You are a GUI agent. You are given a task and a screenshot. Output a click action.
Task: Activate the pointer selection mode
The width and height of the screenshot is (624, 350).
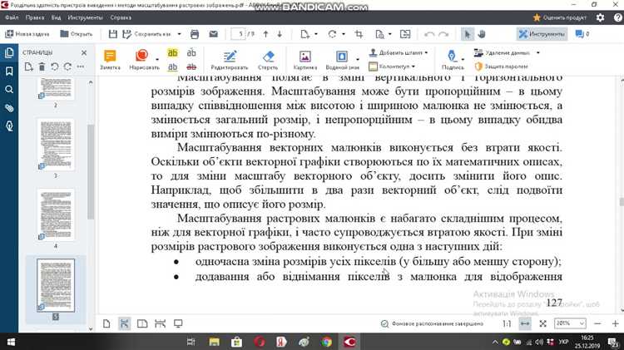click(x=468, y=34)
